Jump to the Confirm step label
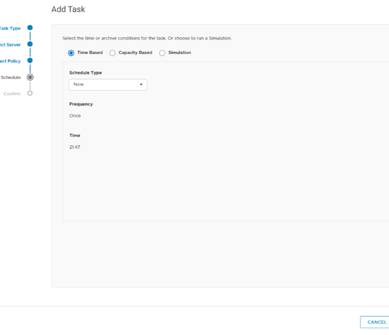Viewport: 389px width, 335px height. (12, 94)
